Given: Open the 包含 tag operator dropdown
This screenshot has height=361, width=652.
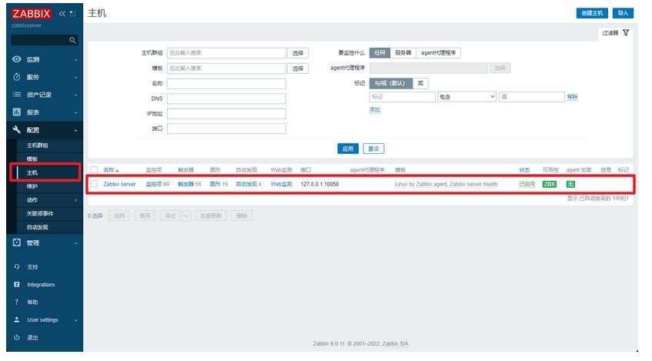Looking at the screenshot, I should click(x=467, y=96).
